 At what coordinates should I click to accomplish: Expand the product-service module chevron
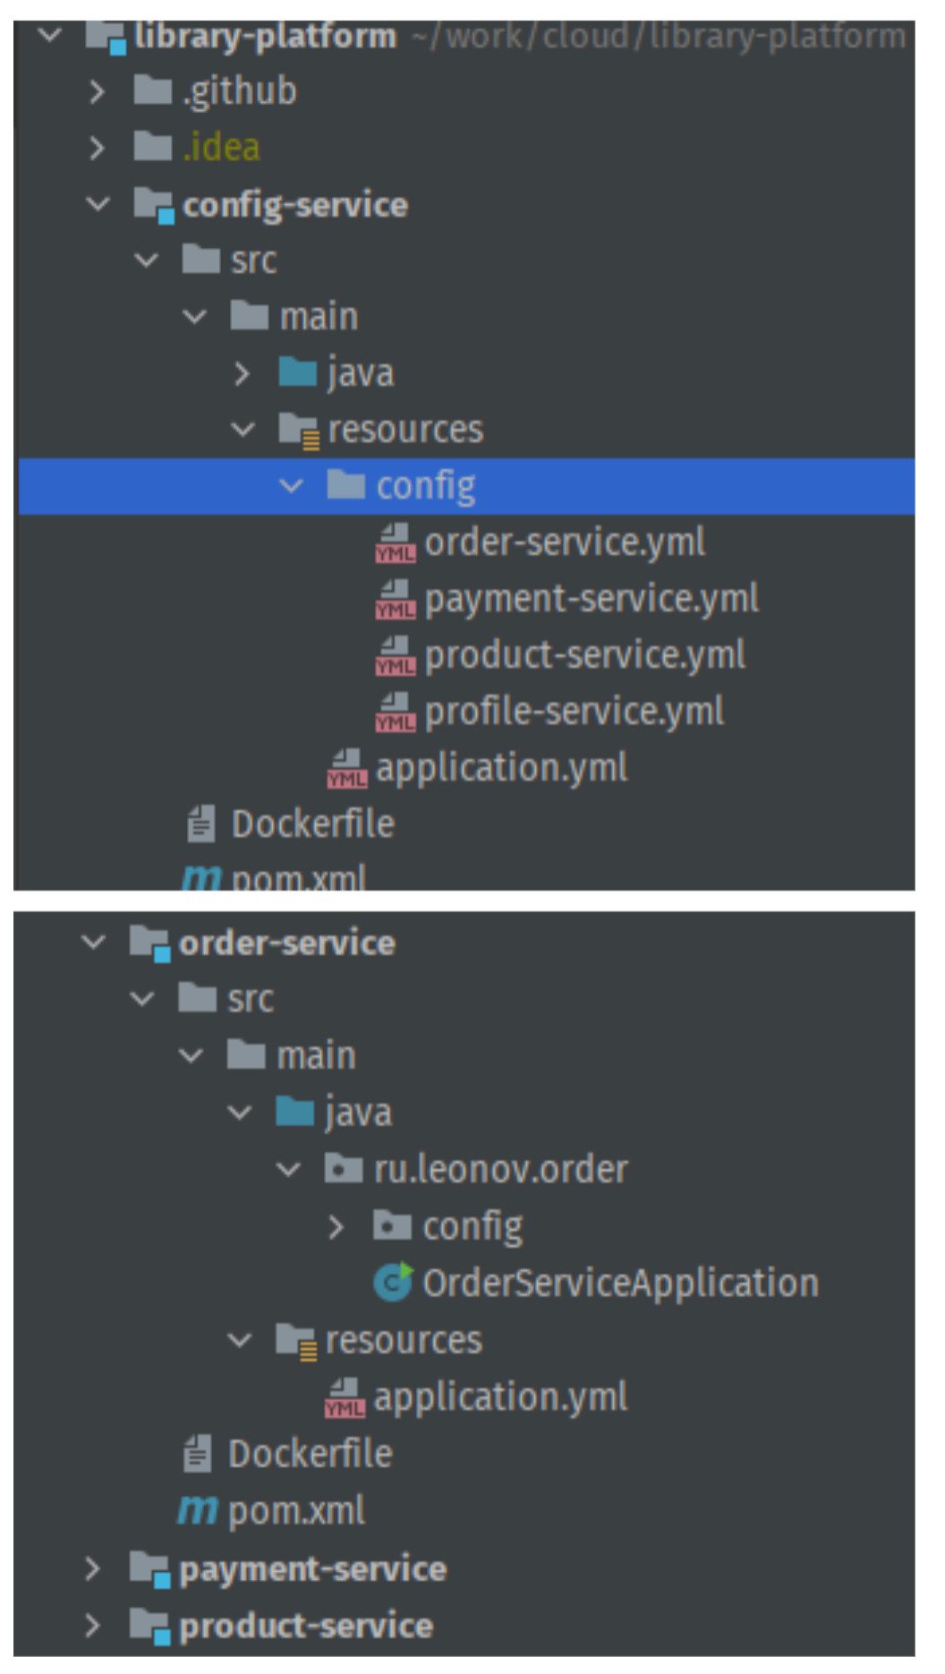(x=92, y=1625)
